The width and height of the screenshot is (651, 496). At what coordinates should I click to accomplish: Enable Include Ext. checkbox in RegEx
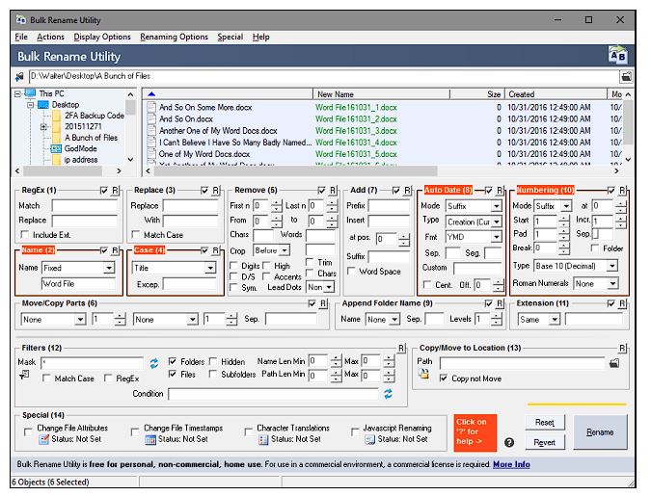[x=25, y=234]
